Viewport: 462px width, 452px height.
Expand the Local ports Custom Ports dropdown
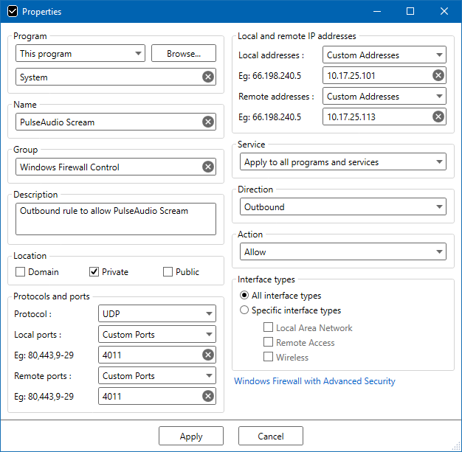point(157,334)
